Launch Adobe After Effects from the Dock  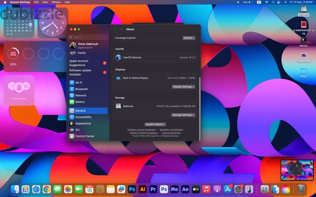tap(185, 189)
